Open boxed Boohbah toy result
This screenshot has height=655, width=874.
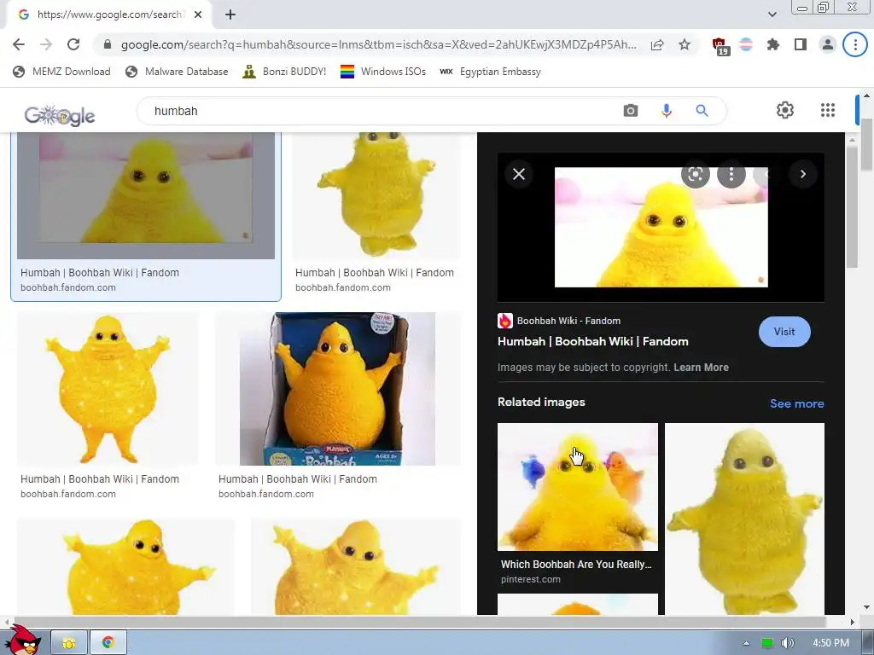point(338,389)
